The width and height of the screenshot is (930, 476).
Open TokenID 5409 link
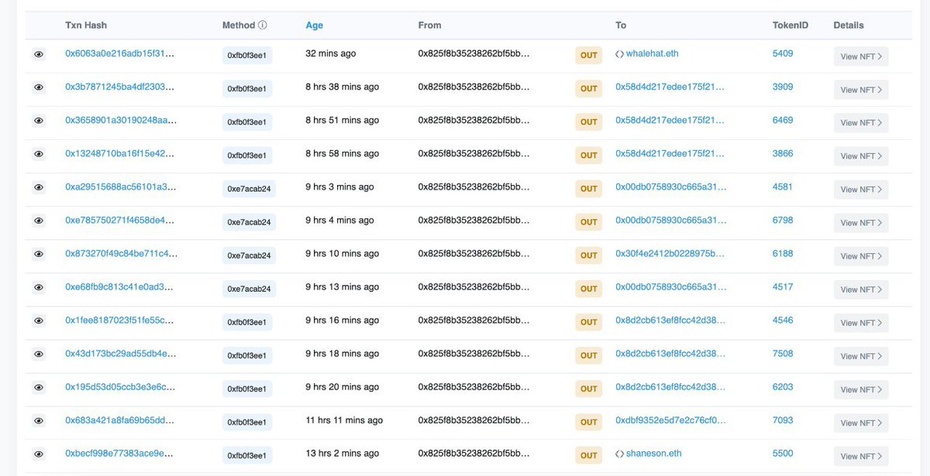pyautogui.click(x=783, y=54)
